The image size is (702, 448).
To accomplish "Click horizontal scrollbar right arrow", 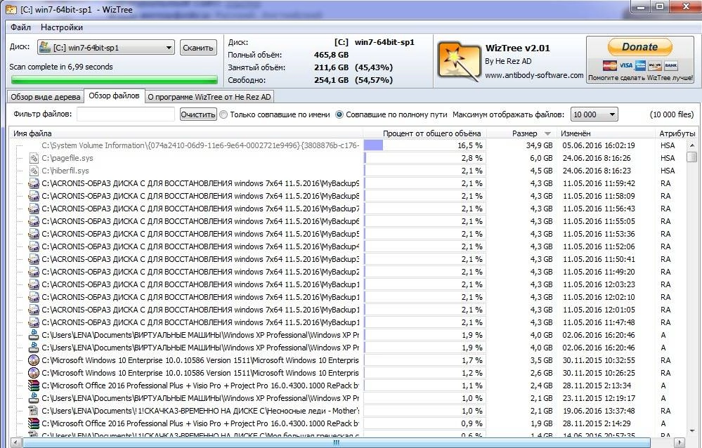I will (x=680, y=442).
